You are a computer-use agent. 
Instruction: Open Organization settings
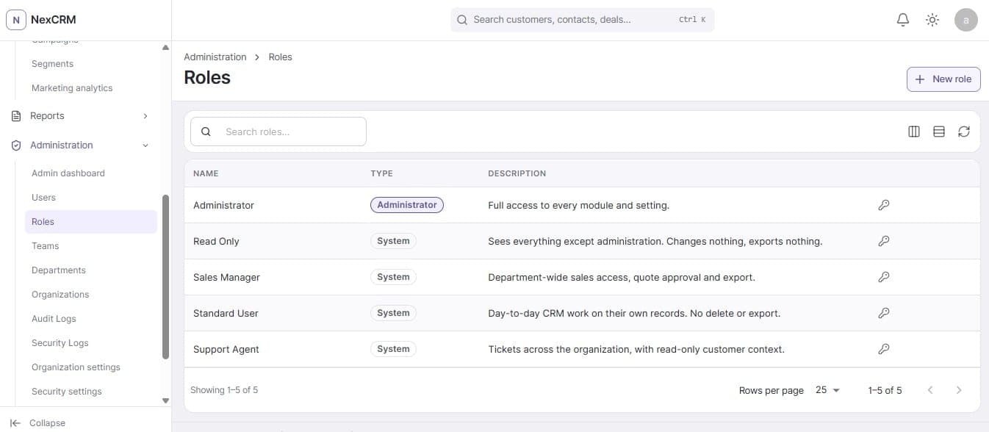click(x=76, y=367)
